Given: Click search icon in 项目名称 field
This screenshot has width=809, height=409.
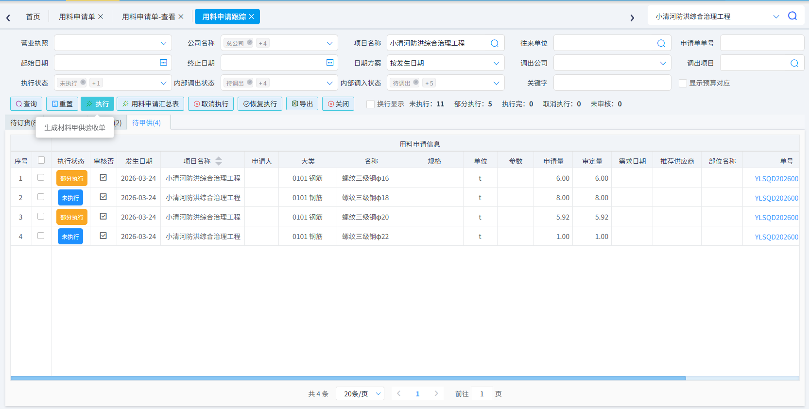Looking at the screenshot, I should click(x=495, y=43).
